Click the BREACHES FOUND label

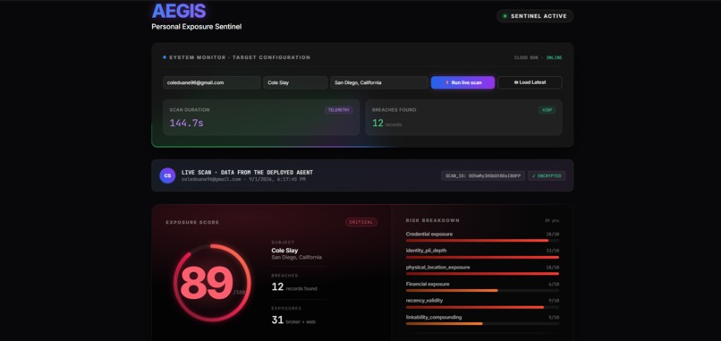pos(394,110)
